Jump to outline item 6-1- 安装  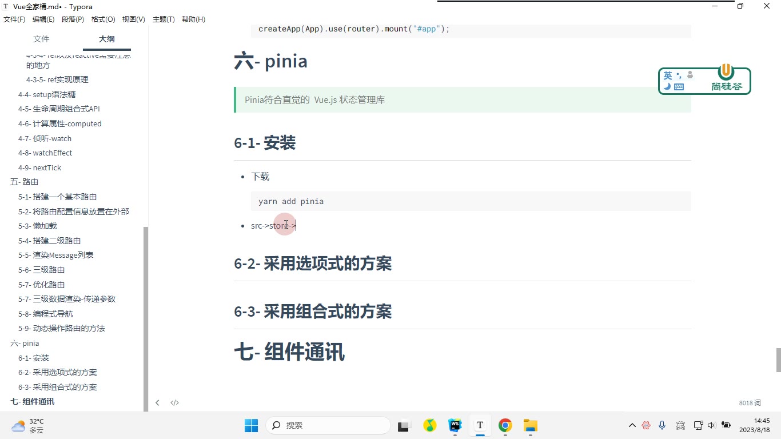(x=33, y=358)
